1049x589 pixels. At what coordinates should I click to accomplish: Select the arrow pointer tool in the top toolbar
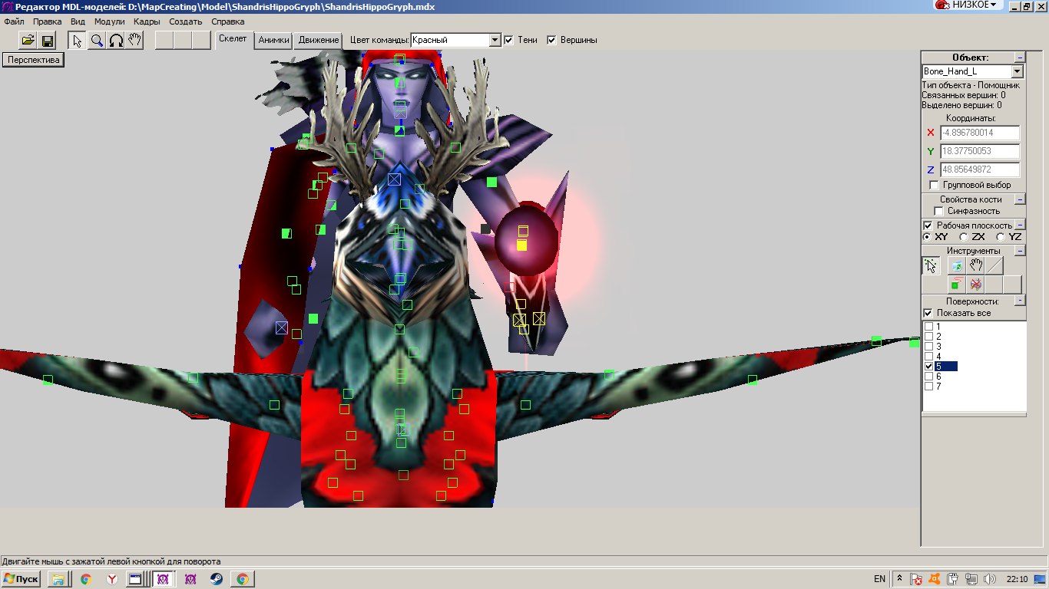click(x=78, y=40)
